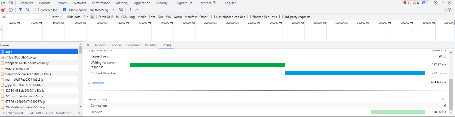Open the Headers tab of request
This screenshot has height=117, width=455.
pos(99,45)
